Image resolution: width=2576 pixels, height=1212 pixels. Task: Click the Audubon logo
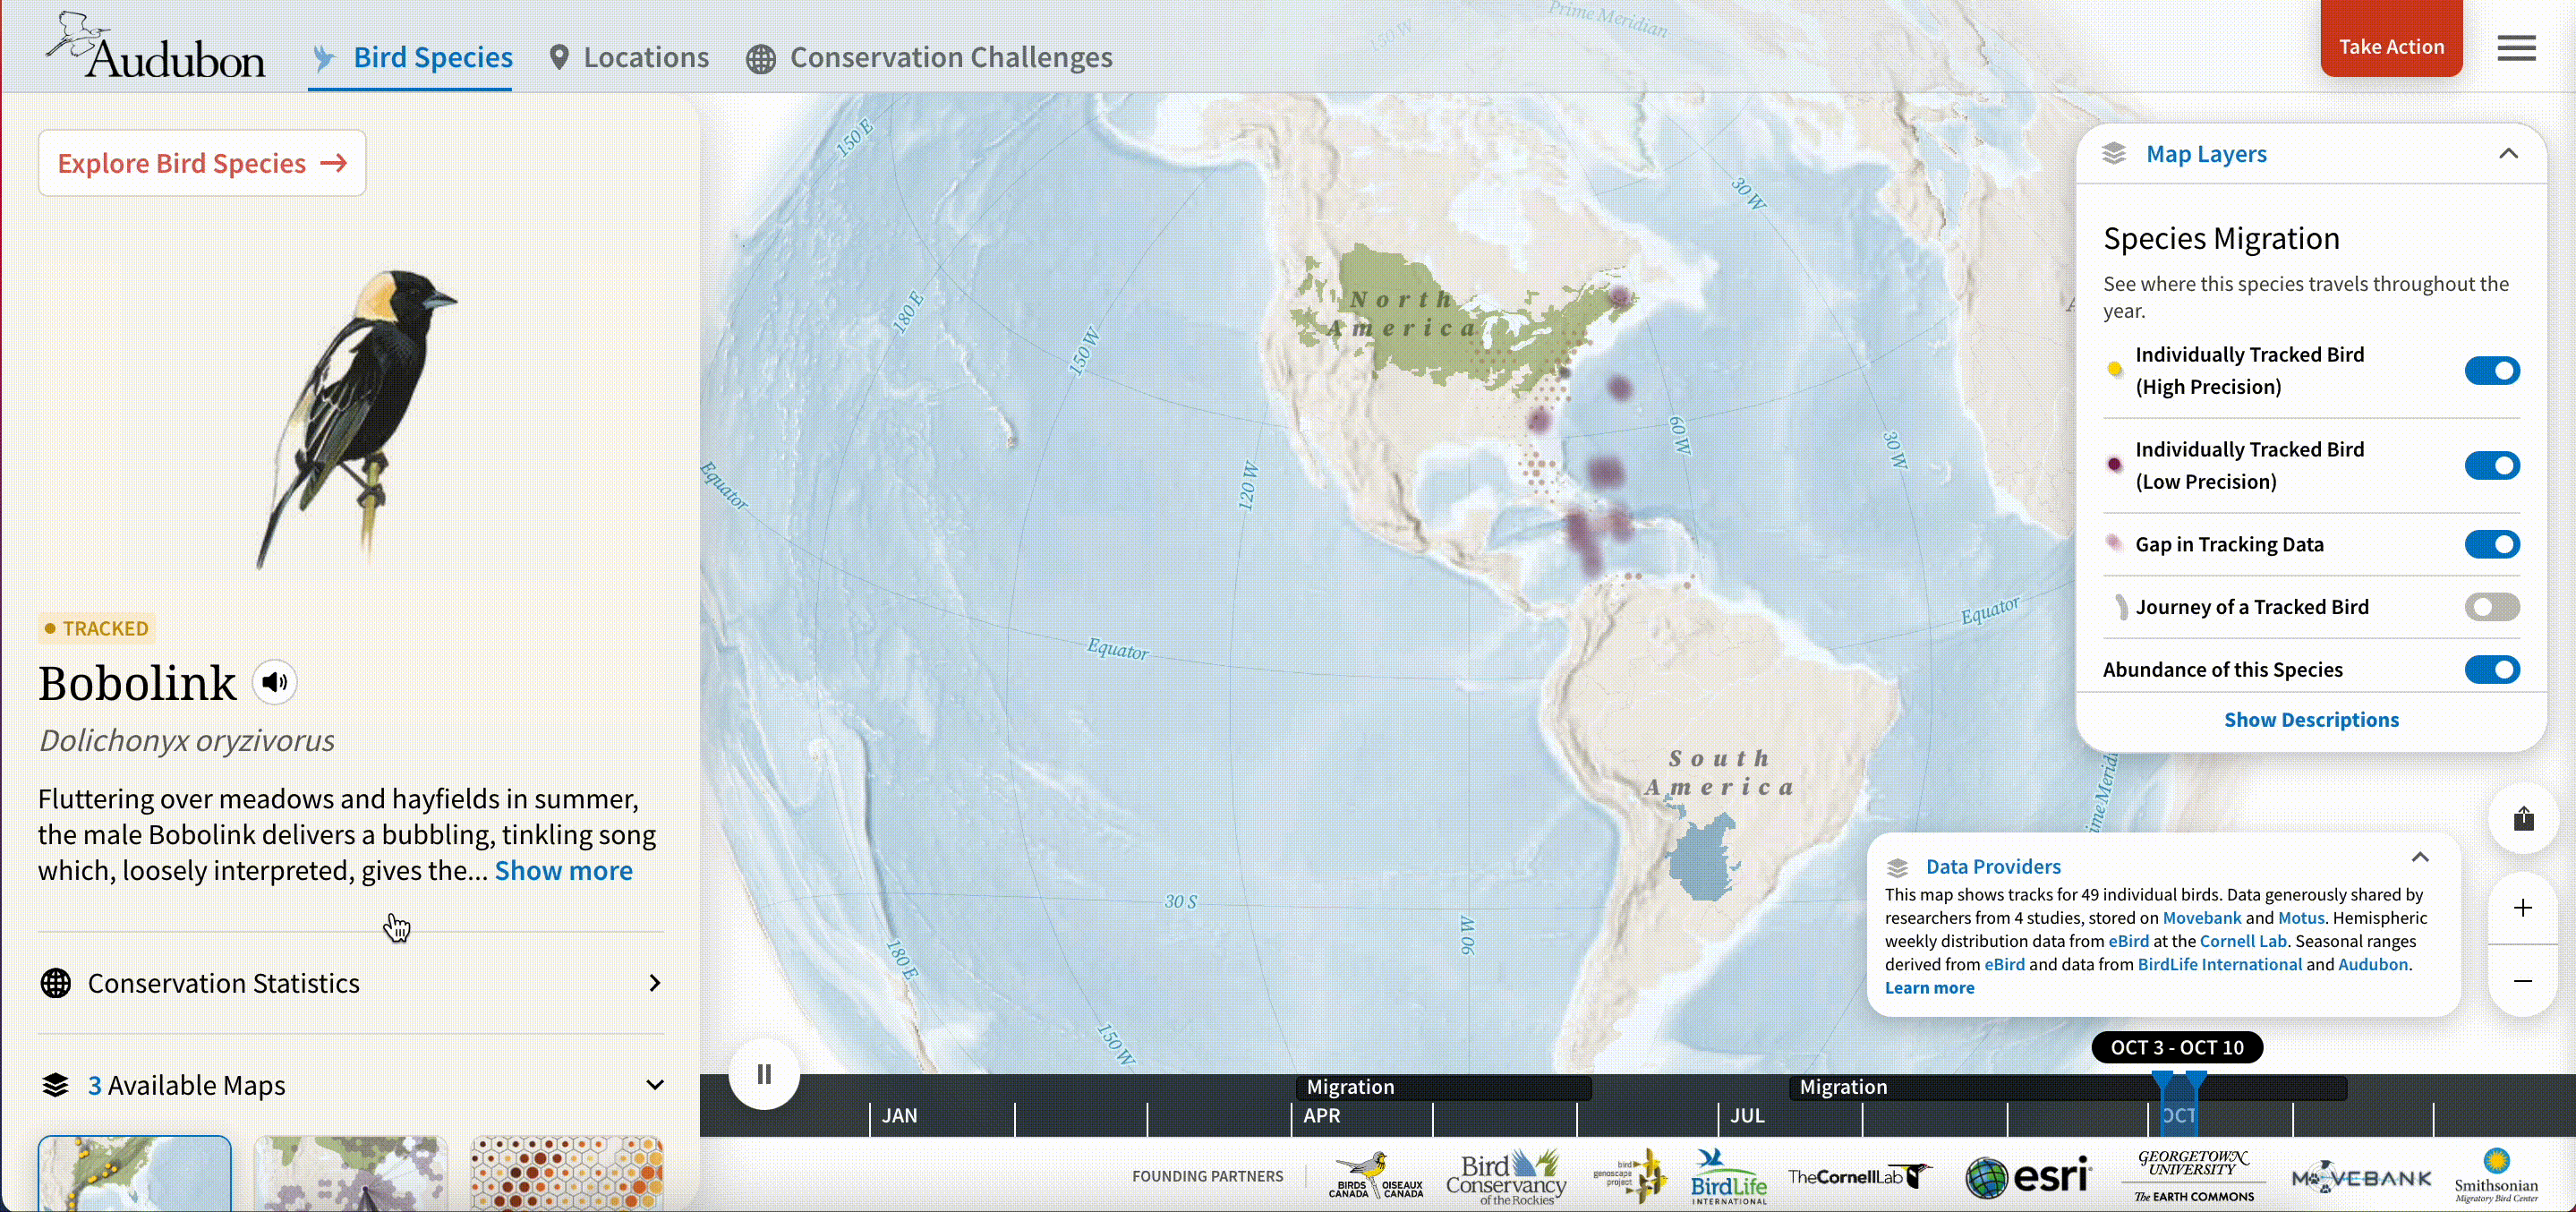156,47
